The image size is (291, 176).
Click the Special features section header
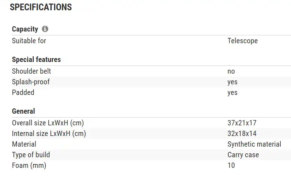pyautogui.click(x=36, y=59)
